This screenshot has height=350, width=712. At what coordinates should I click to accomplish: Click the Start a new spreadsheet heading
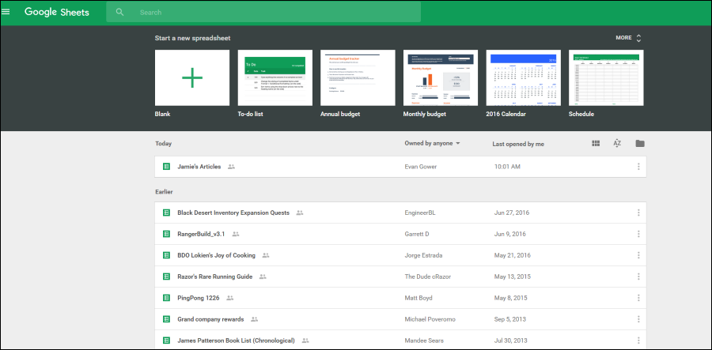(x=192, y=38)
